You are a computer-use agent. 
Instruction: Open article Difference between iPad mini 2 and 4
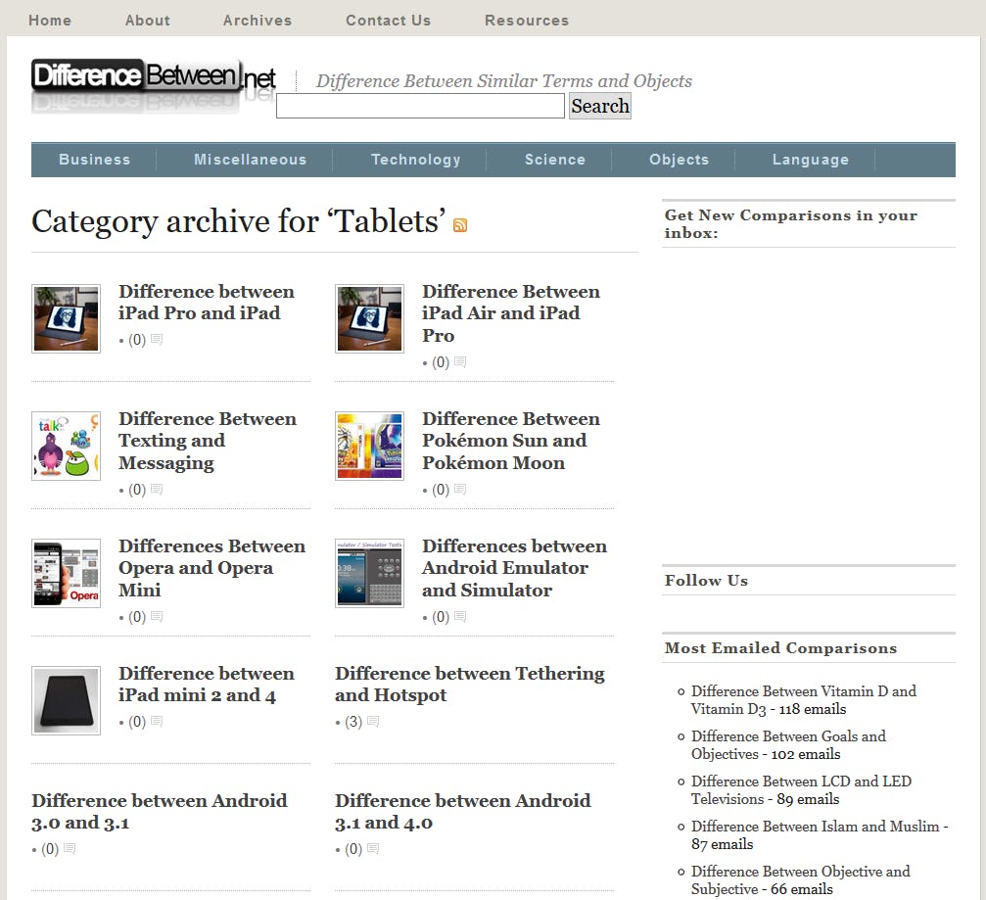pos(207,685)
